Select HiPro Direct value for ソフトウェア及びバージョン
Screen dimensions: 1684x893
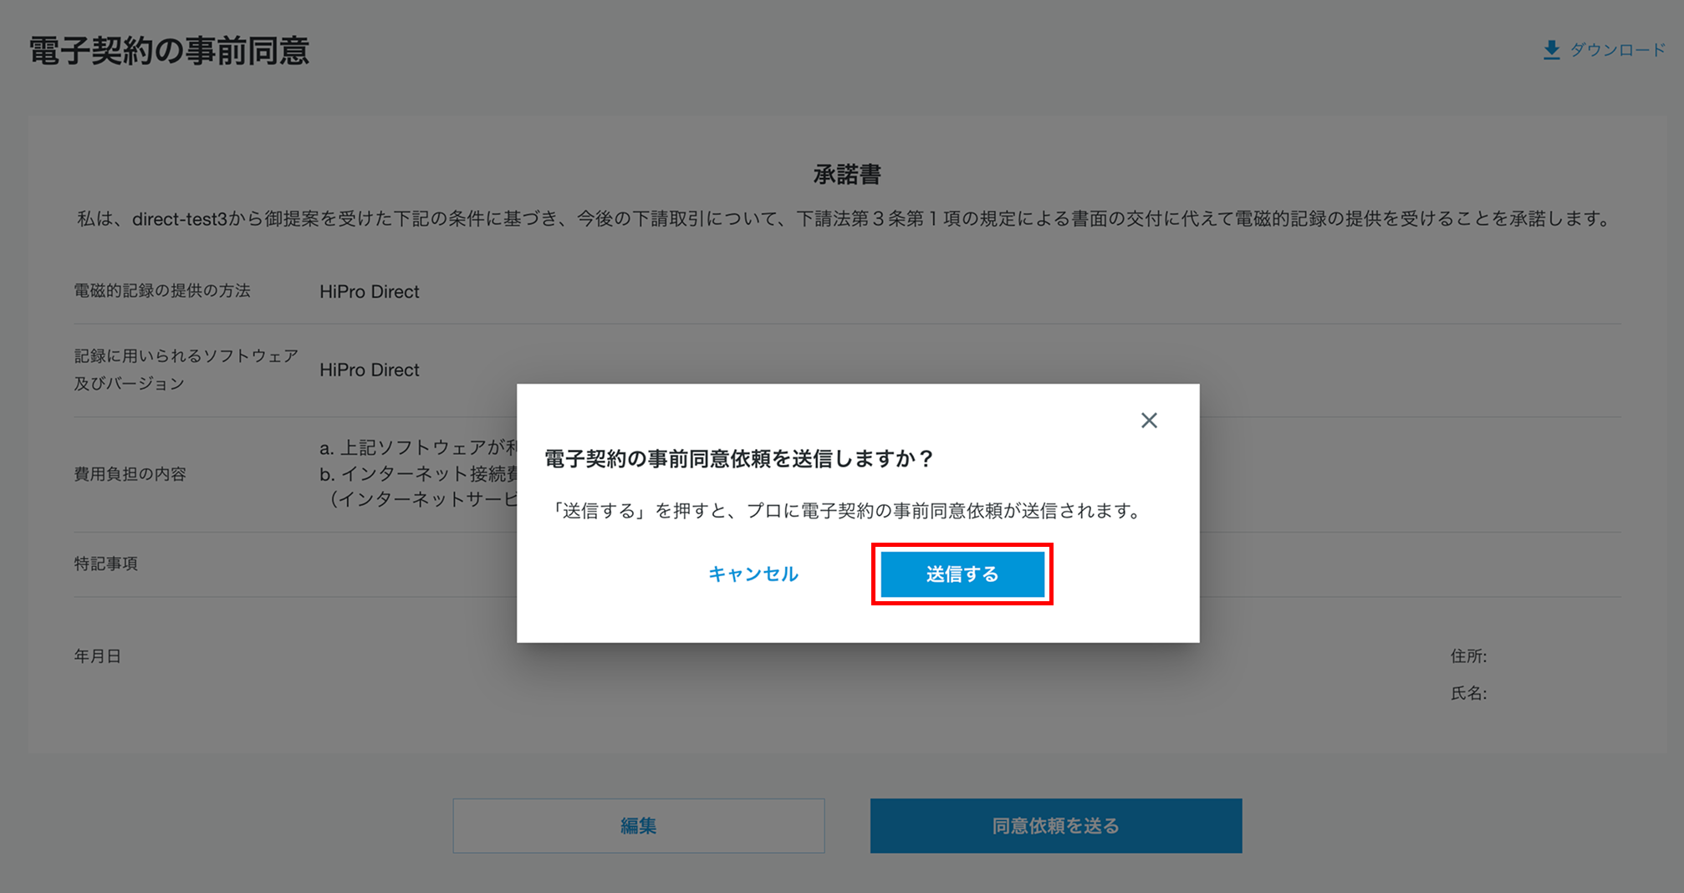click(x=370, y=370)
